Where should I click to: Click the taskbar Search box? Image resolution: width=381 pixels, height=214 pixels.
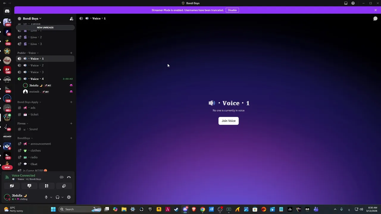pos(80,209)
